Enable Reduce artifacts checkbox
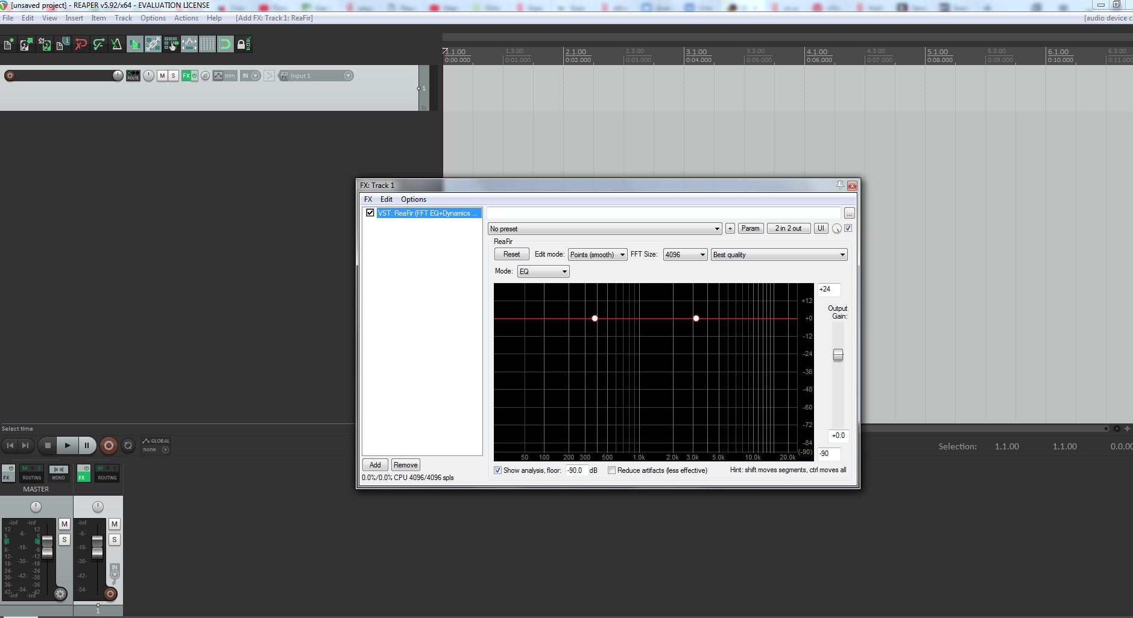 point(611,470)
